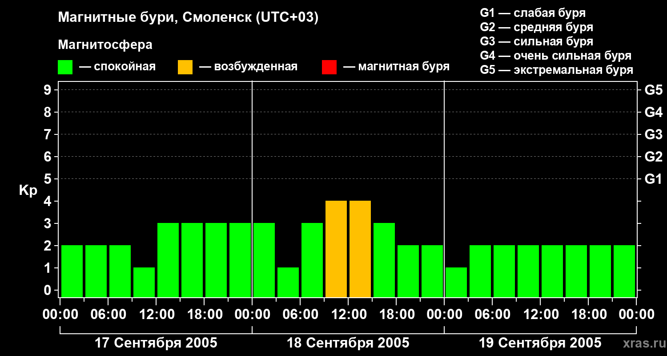Click the red 'магнитная буря' legend swatch
This screenshot has height=356, width=667.
[329, 67]
